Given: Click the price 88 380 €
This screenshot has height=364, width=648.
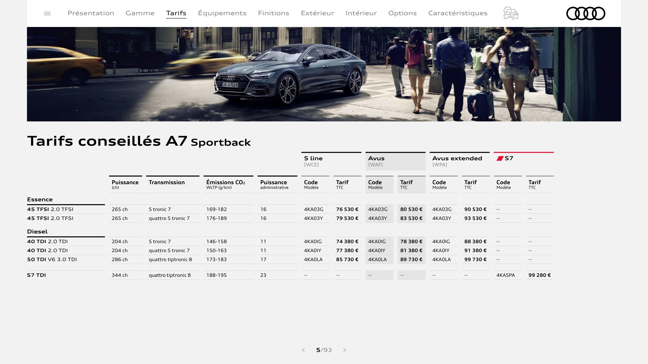Looking at the screenshot, I should [x=475, y=241].
